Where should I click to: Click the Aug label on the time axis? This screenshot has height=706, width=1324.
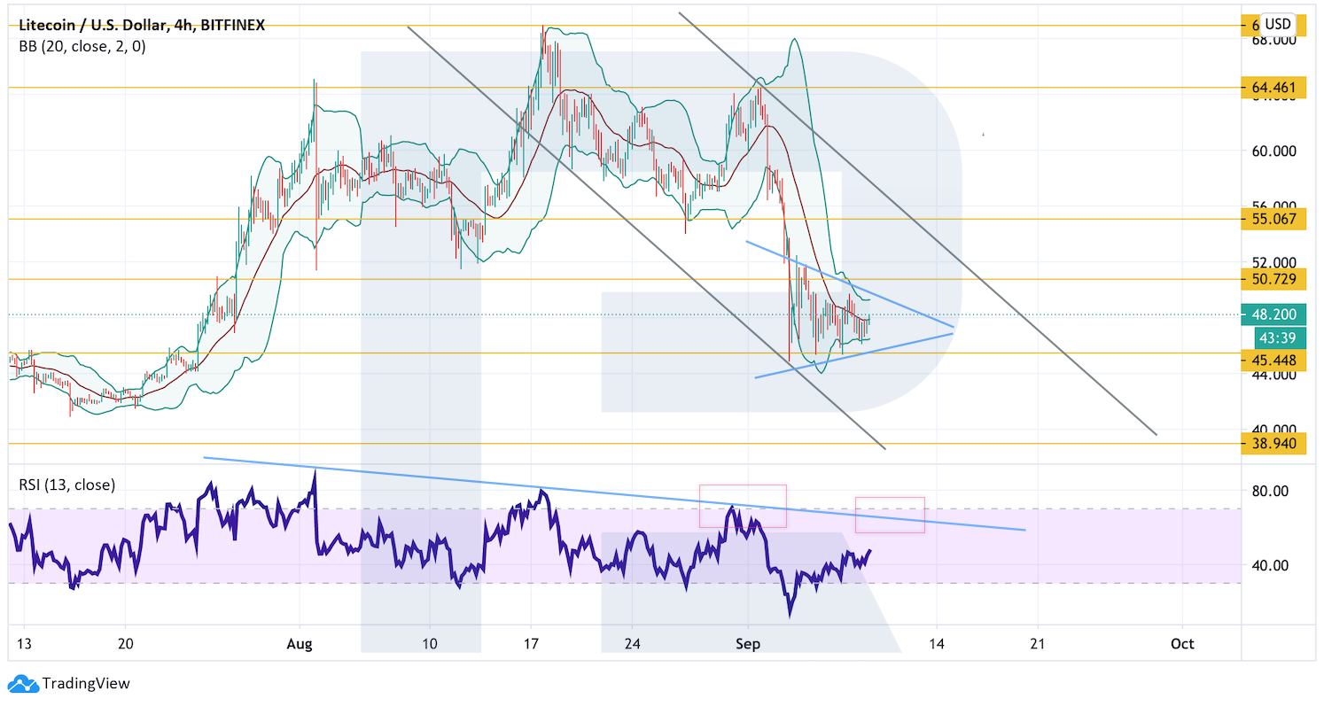(301, 642)
